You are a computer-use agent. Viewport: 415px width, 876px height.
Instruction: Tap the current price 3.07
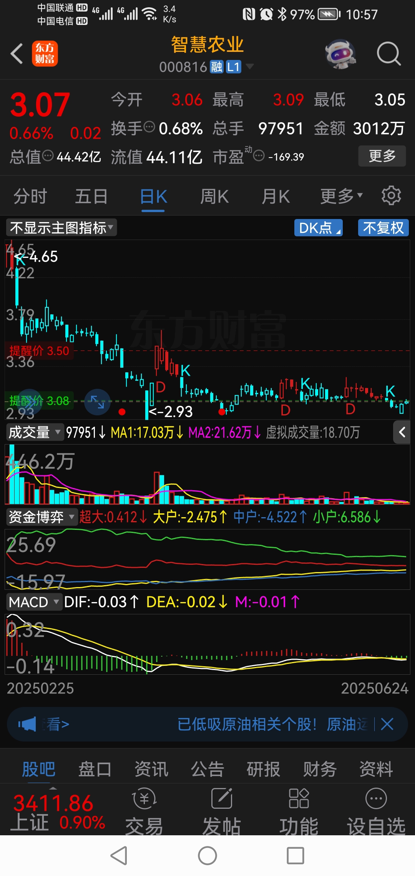40,105
